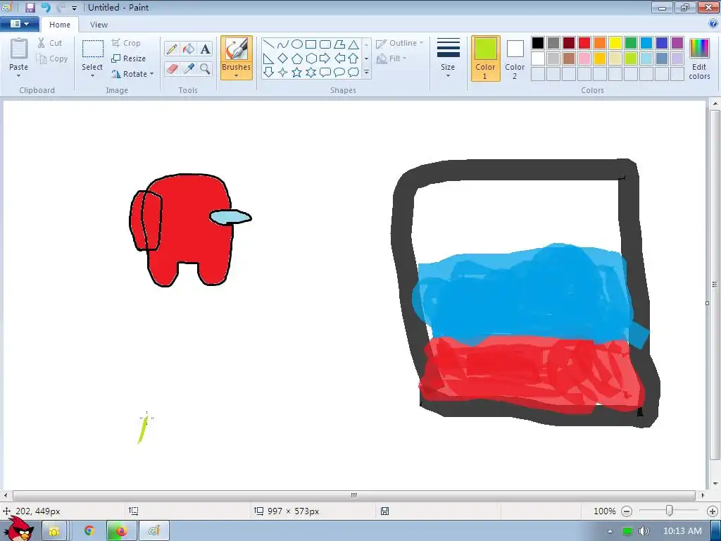
Task: Choose the Hexagon shape
Action: click(x=311, y=58)
